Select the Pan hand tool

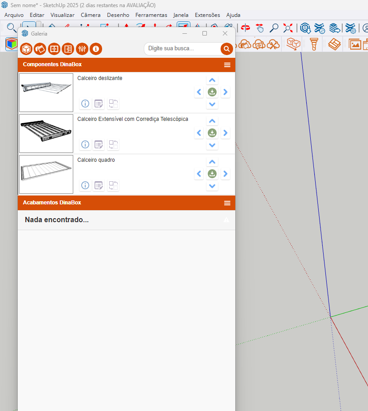coord(260,28)
